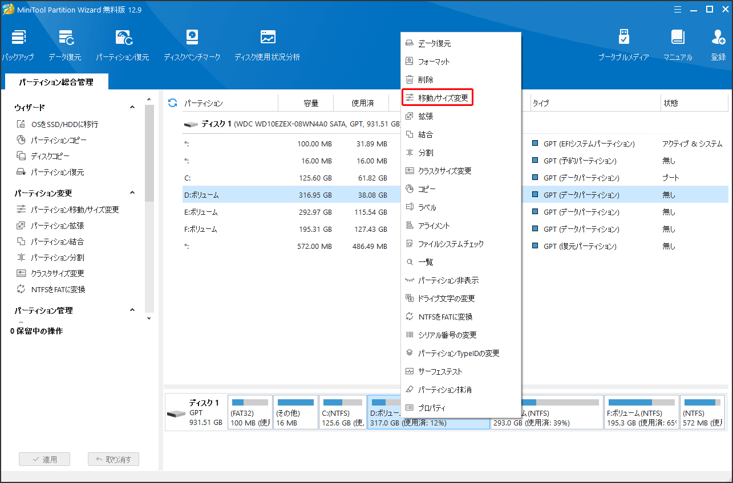Select 拡張 in context menu

click(x=461, y=116)
